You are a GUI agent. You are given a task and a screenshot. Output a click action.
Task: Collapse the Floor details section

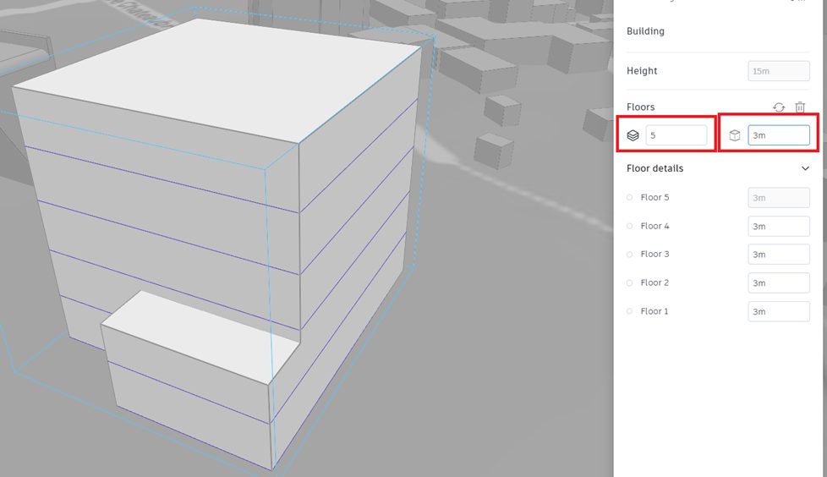tap(805, 168)
